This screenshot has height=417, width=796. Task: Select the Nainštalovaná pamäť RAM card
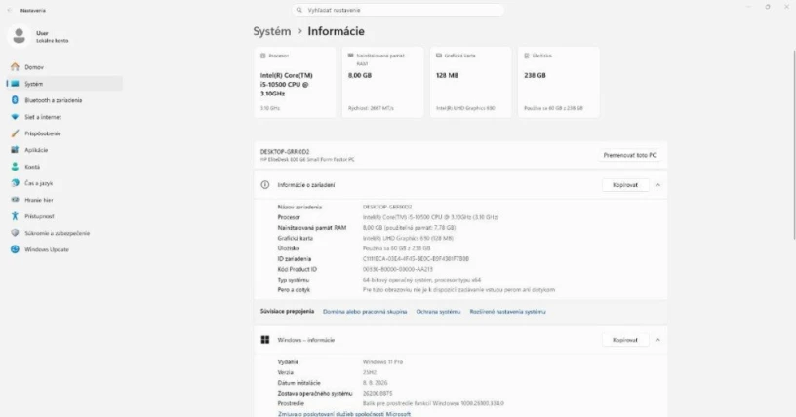click(382, 82)
